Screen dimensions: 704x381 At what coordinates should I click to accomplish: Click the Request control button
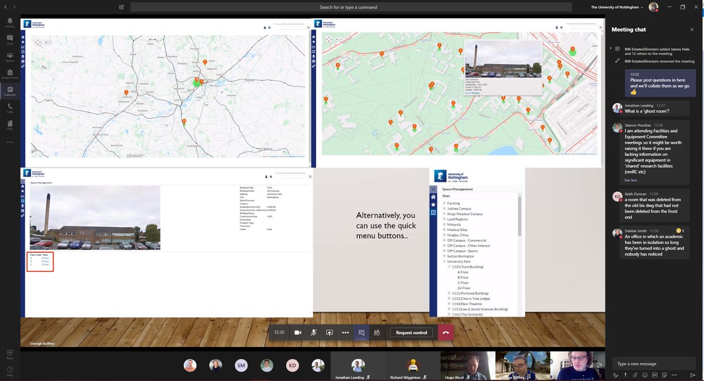coord(411,332)
